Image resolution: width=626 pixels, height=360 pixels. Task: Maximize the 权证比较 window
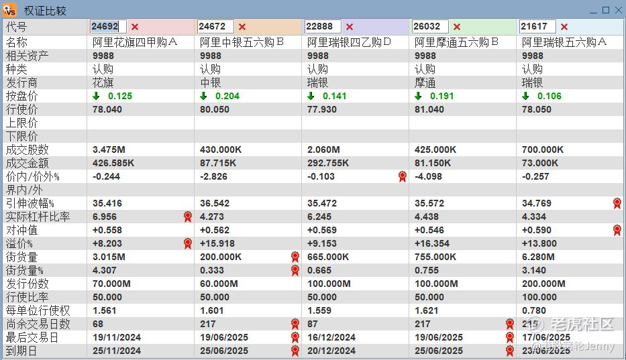(x=606, y=10)
